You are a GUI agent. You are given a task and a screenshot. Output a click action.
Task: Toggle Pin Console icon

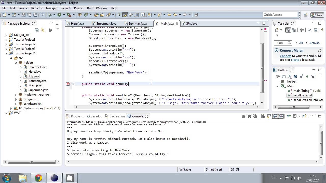pyautogui.click(x=289, y=116)
